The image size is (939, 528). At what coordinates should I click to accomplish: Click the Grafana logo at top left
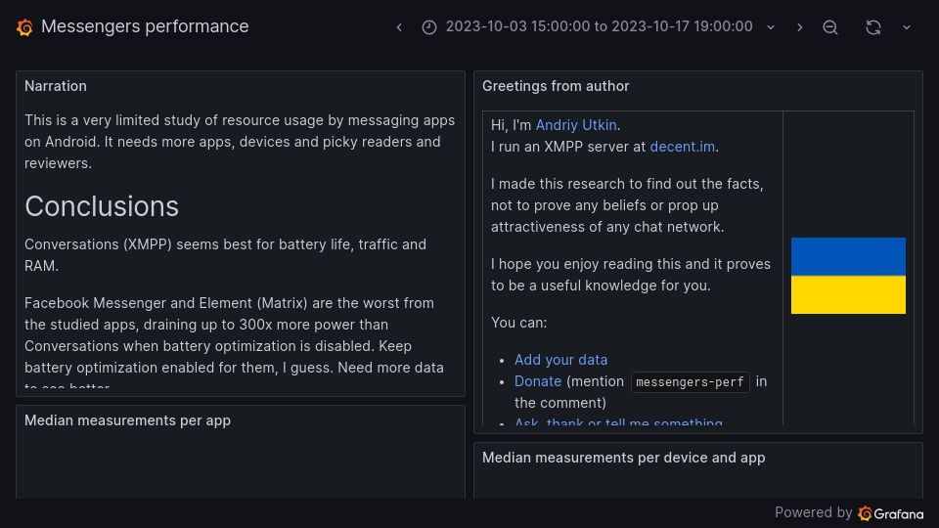[24, 27]
